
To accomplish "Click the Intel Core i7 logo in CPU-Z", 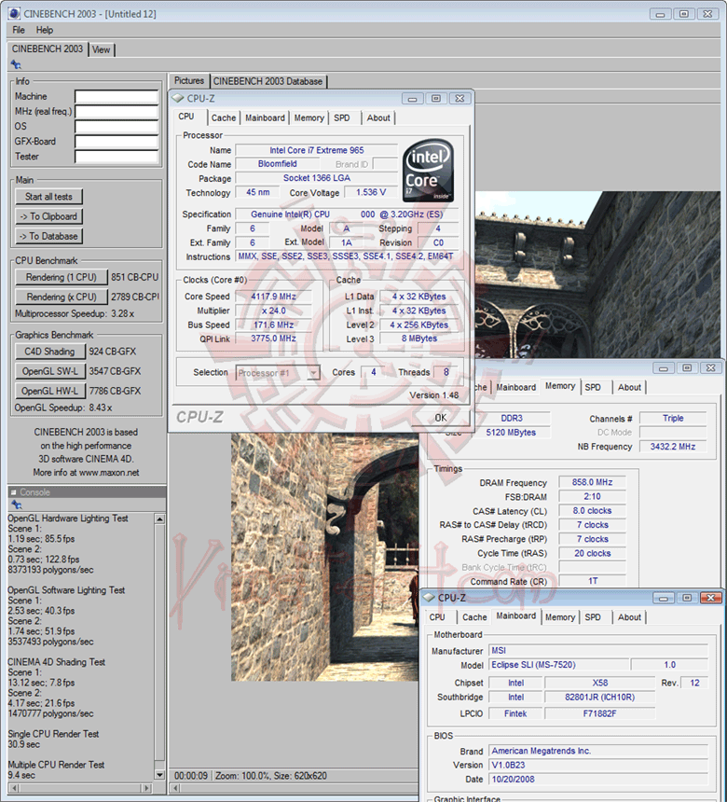I will tap(428, 171).
